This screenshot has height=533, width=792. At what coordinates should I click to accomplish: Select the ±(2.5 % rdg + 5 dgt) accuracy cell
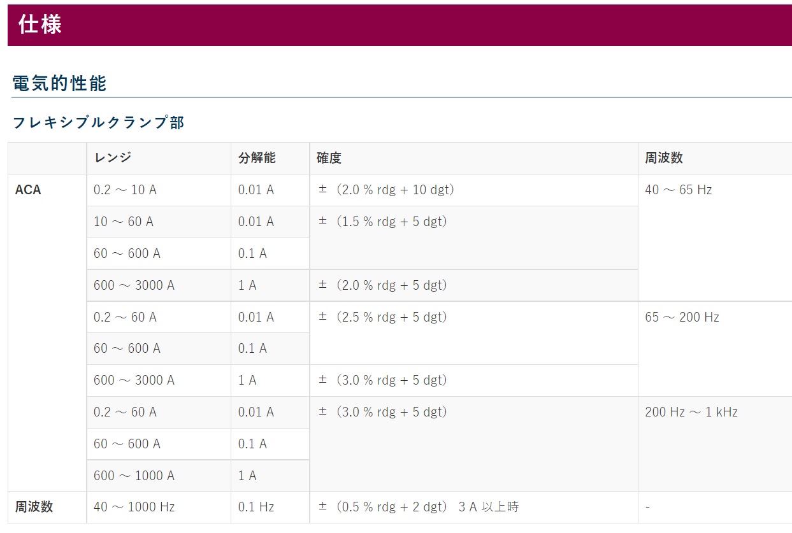tap(474, 332)
